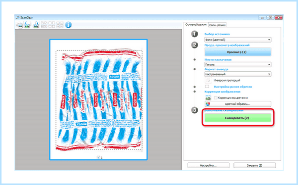Click the select all crop frames icon
Image resolution: width=298 pixels, height=185 pixels.
[x=60, y=25]
